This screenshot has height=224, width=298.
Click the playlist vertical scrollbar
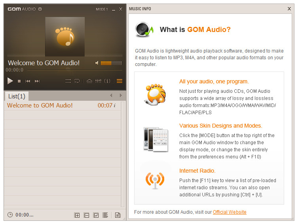[x=123, y=154]
